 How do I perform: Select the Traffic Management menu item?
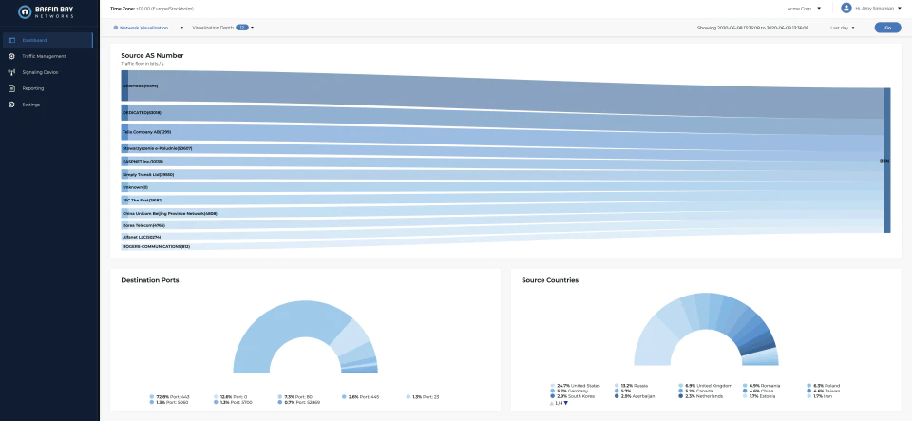(45, 56)
